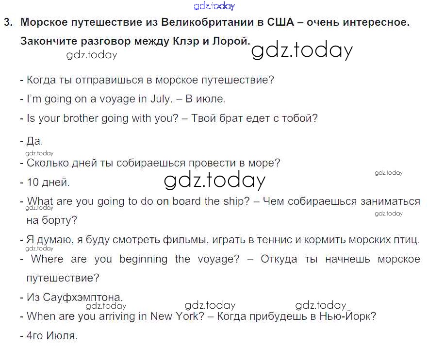
Task: Click the question What are you going to do on board
Action: 138,201
